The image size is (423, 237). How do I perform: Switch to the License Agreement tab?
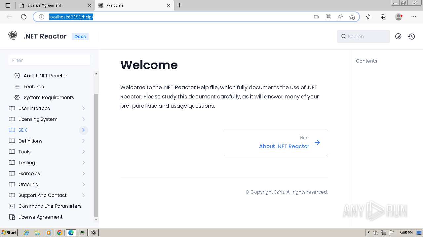pos(55,5)
